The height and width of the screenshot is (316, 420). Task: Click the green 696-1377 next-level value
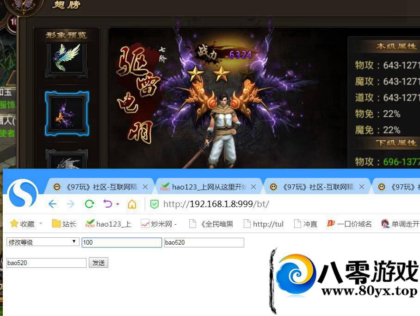pyautogui.click(x=401, y=162)
